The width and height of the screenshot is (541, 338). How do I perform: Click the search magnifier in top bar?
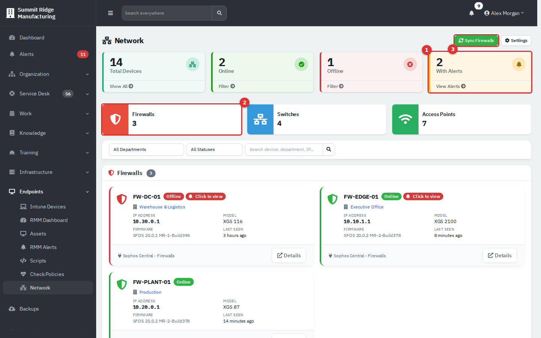[219, 13]
